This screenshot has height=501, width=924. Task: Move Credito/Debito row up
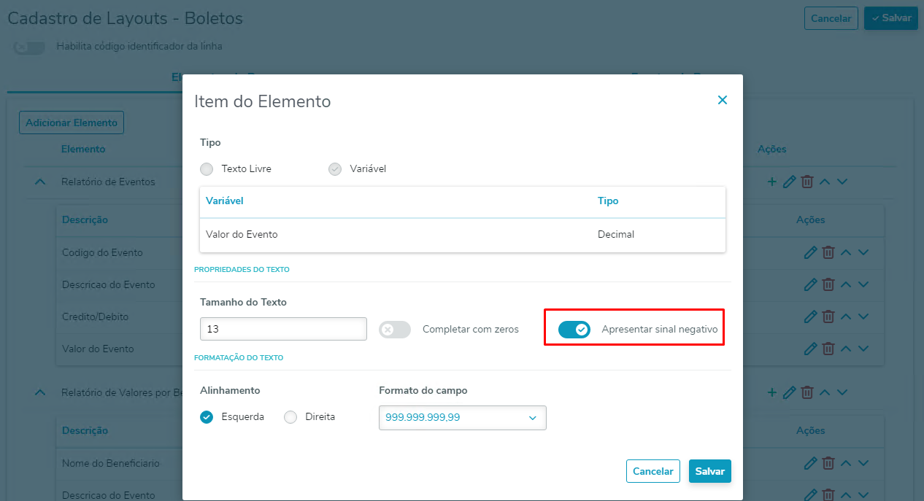(846, 316)
